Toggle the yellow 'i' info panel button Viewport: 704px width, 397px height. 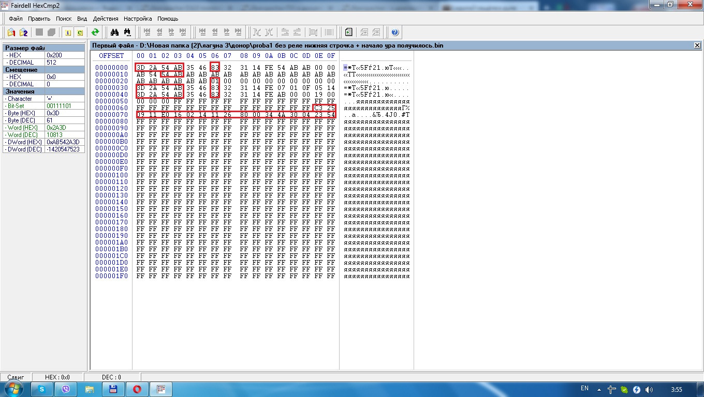(67, 32)
